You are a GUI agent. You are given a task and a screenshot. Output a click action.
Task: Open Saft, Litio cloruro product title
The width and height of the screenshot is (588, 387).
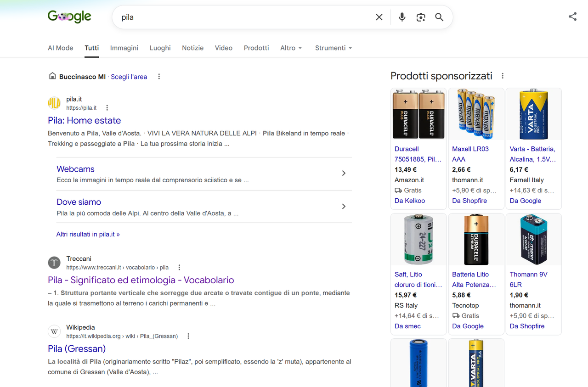coord(418,279)
